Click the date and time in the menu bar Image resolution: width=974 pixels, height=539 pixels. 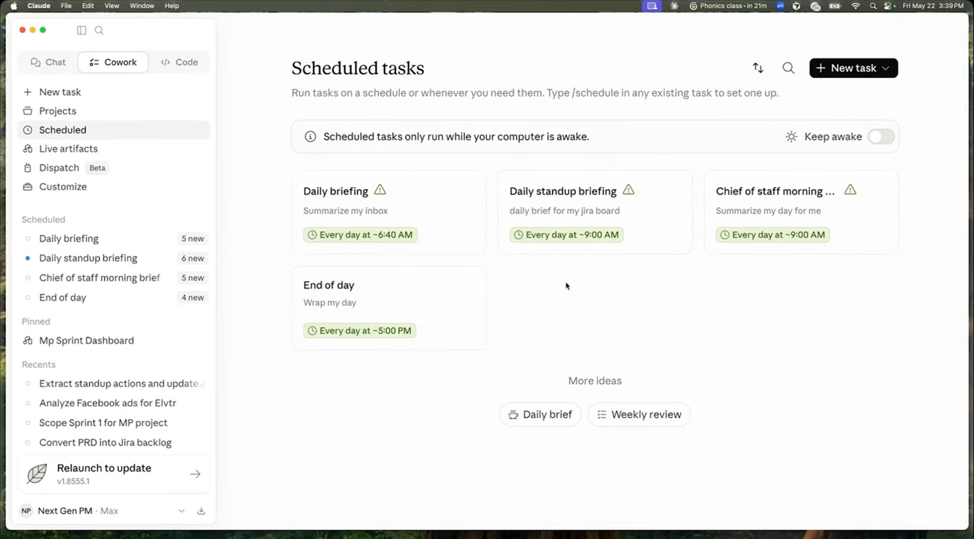pyautogui.click(x=934, y=6)
